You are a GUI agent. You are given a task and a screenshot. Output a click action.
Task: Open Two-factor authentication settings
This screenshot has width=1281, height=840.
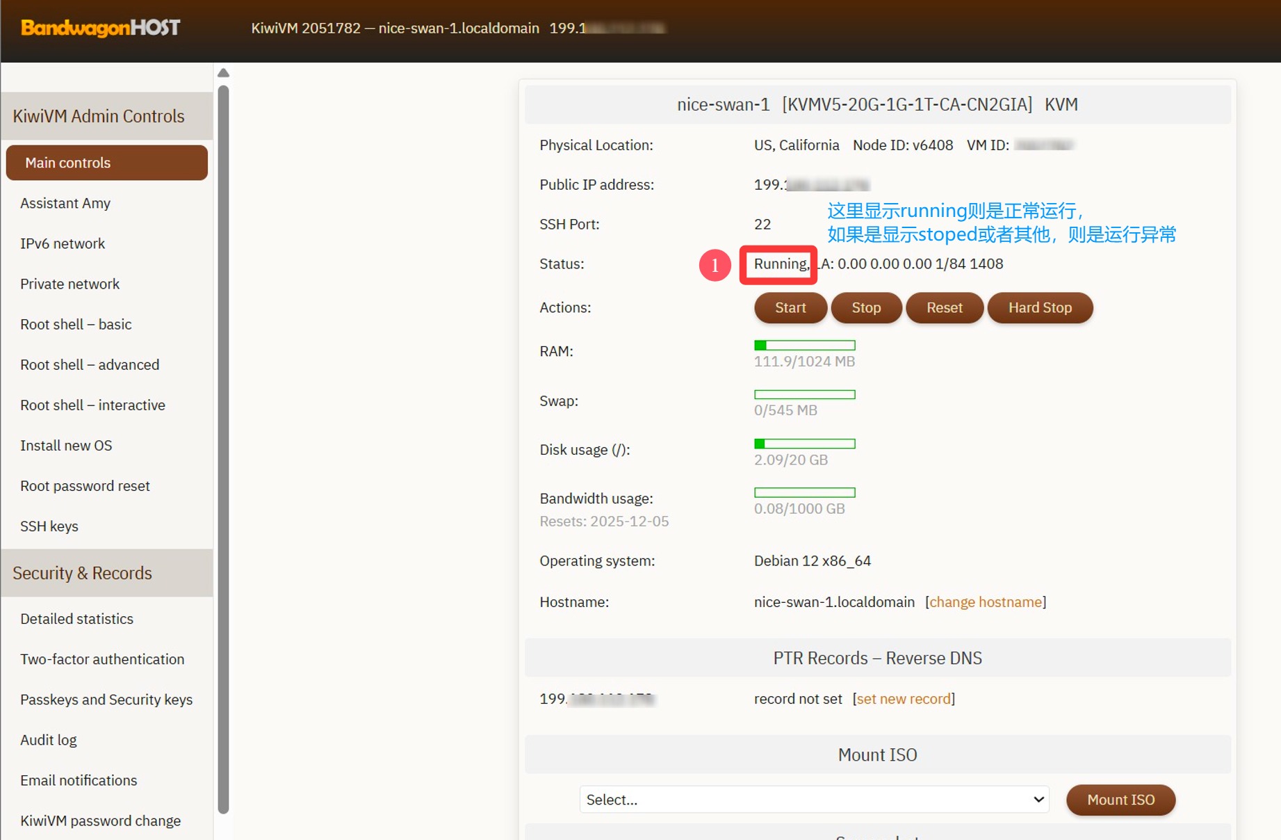click(x=102, y=659)
